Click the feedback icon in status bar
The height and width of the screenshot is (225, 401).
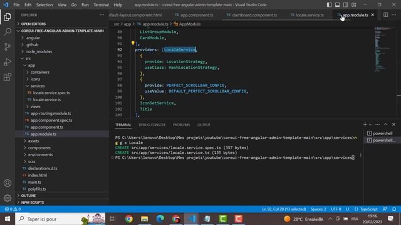(385, 209)
